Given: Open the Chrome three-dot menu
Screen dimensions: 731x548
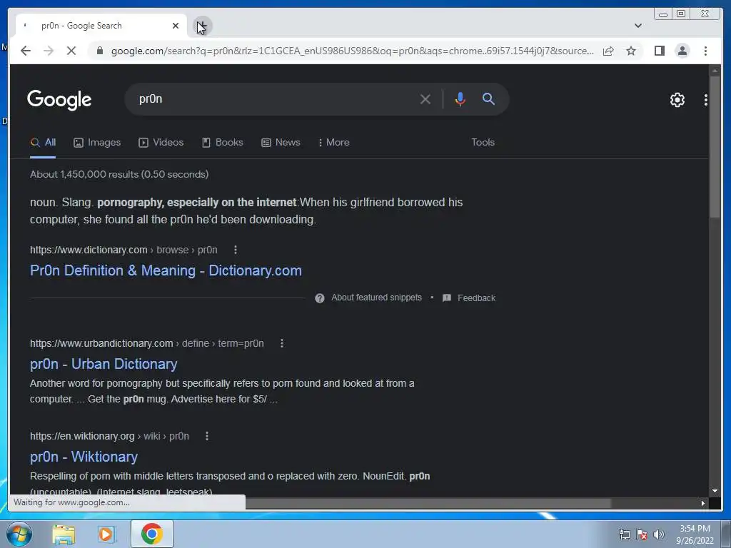Looking at the screenshot, I should (705, 51).
